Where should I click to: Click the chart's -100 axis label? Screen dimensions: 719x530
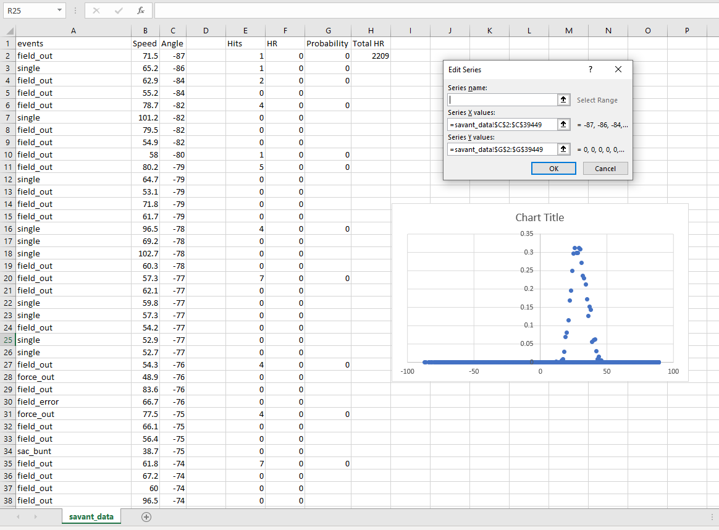click(407, 371)
